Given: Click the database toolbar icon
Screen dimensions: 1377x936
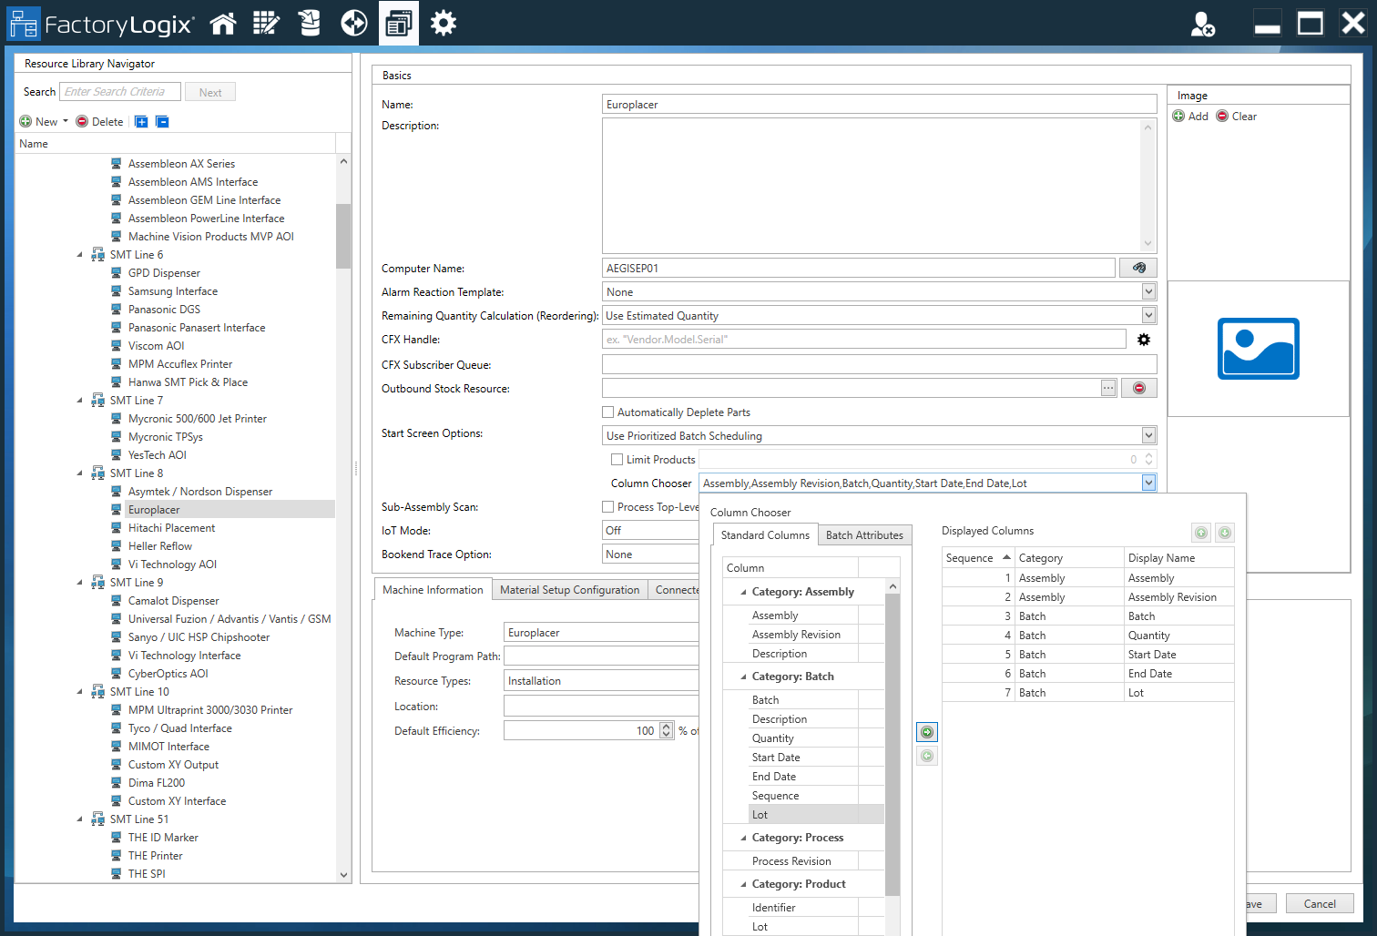Looking at the screenshot, I should point(309,23).
